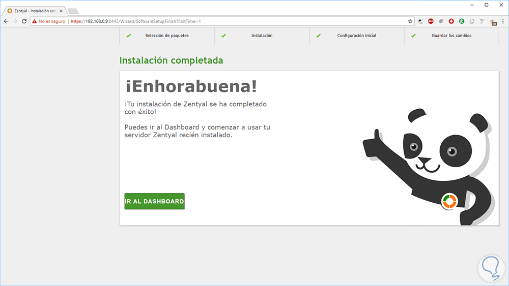Open the red ABP Adblock Plus extension
Image resolution: width=509 pixels, height=286 pixels.
click(x=431, y=21)
